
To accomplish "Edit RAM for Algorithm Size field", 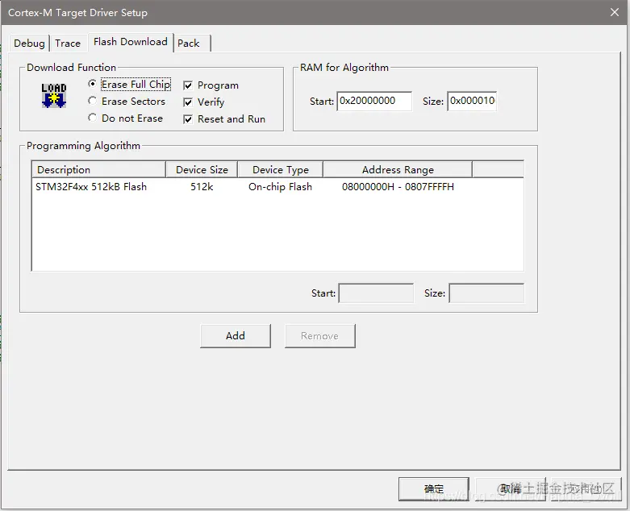I will [472, 102].
